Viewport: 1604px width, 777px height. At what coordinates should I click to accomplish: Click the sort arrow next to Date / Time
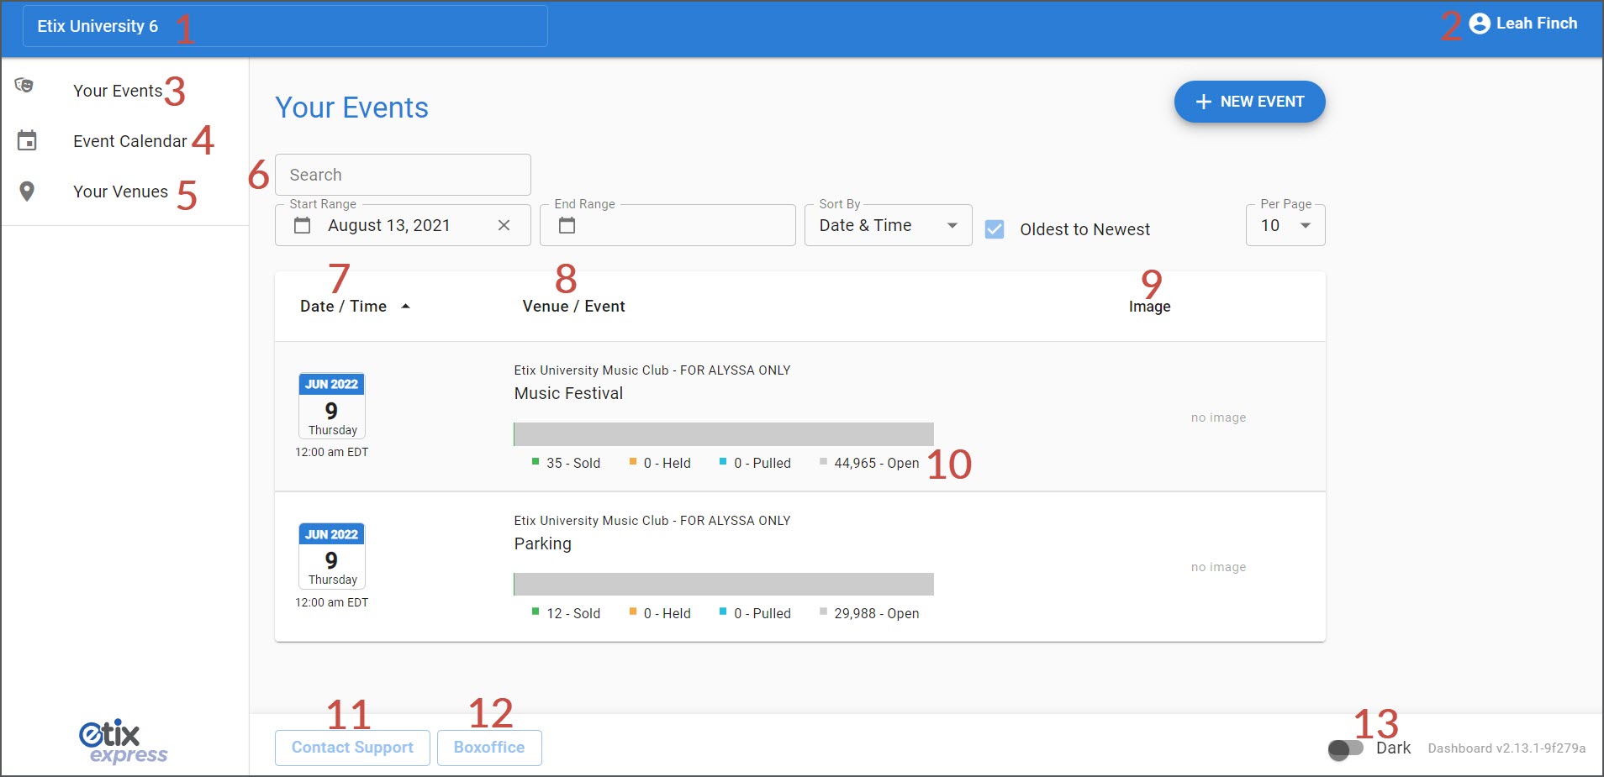406,307
